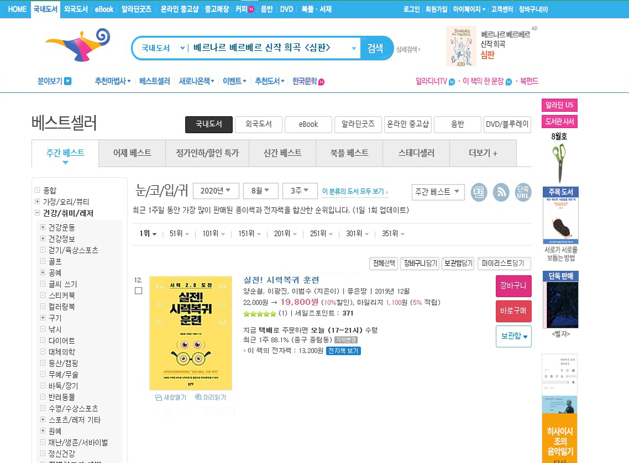This screenshot has height=463, width=629.
Task: Click the N badge next to 한국문학
Action: (321, 82)
